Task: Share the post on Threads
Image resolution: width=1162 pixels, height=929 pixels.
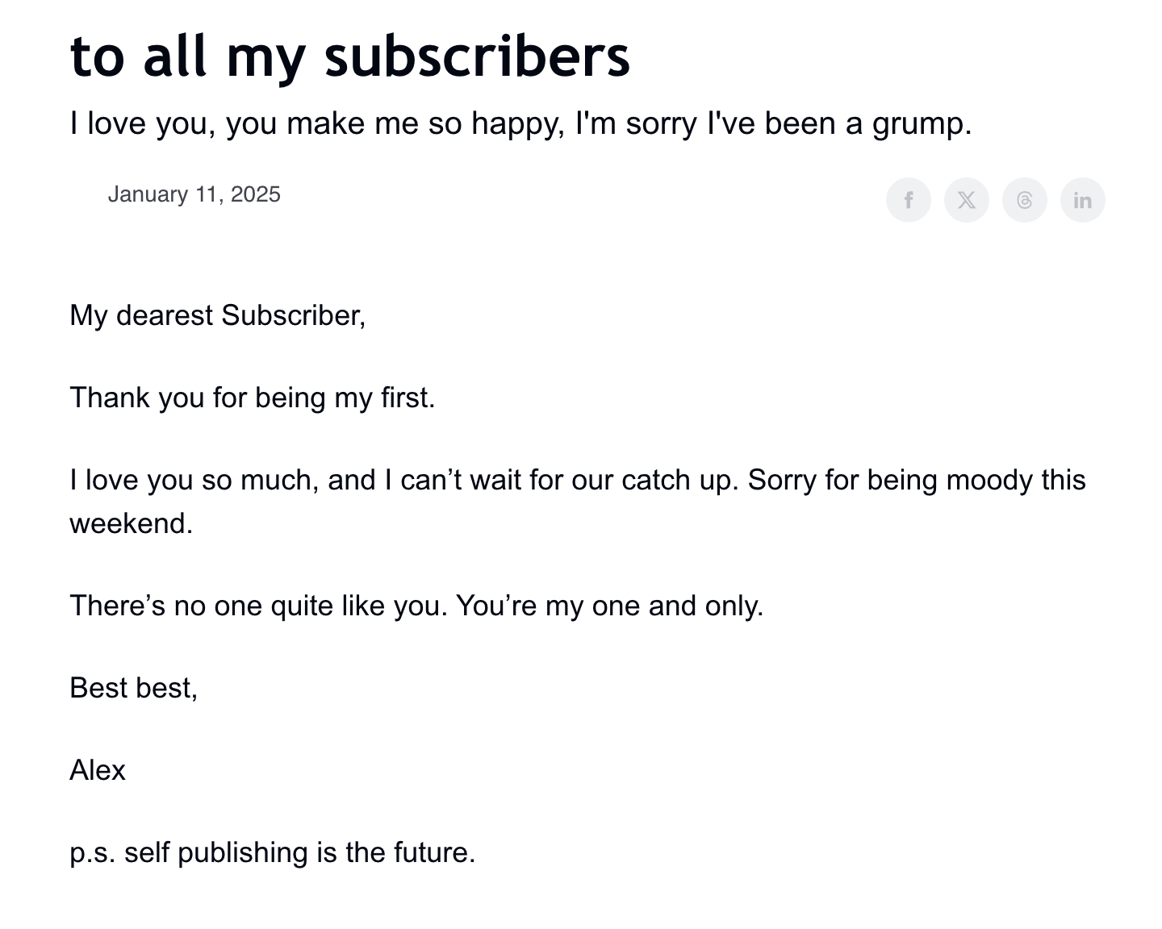Action: pos(1024,200)
